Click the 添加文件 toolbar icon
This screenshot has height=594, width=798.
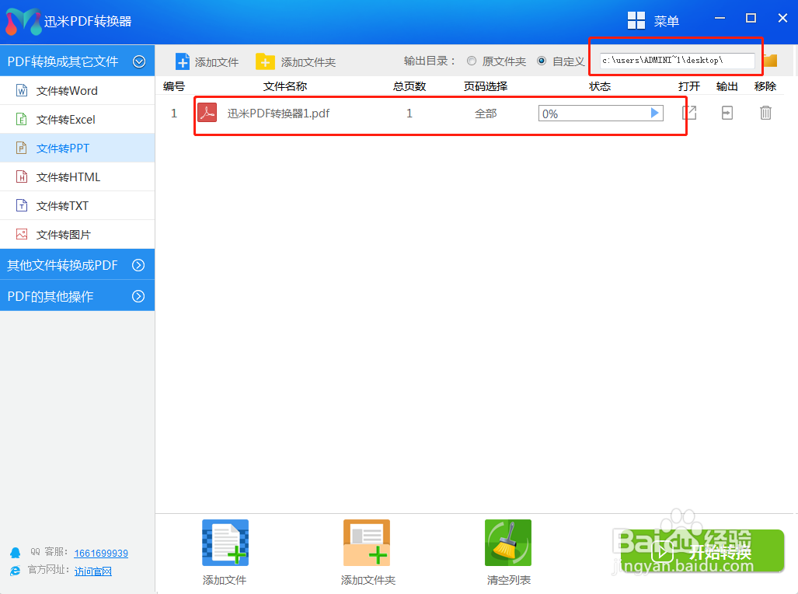pos(183,61)
